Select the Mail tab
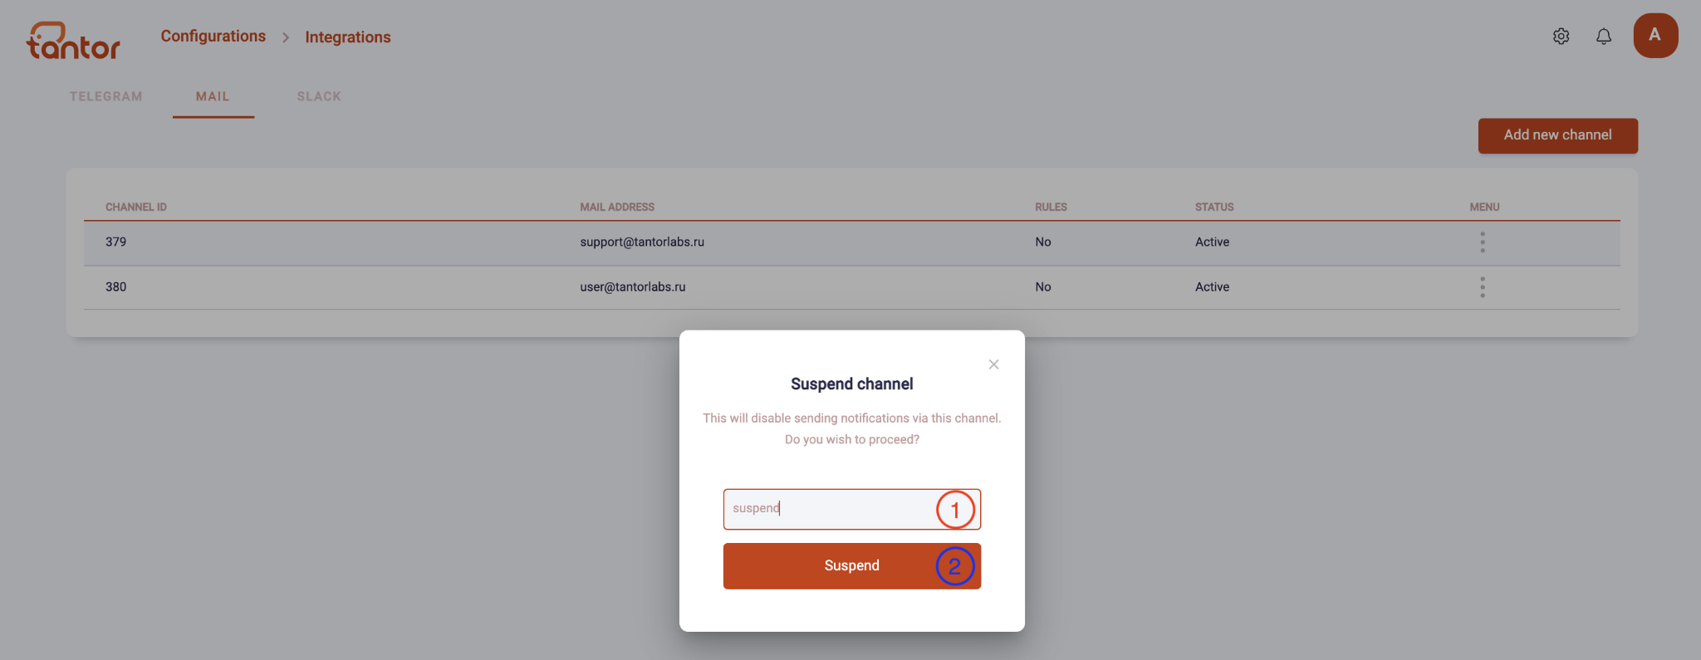This screenshot has width=1701, height=660. (213, 96)
